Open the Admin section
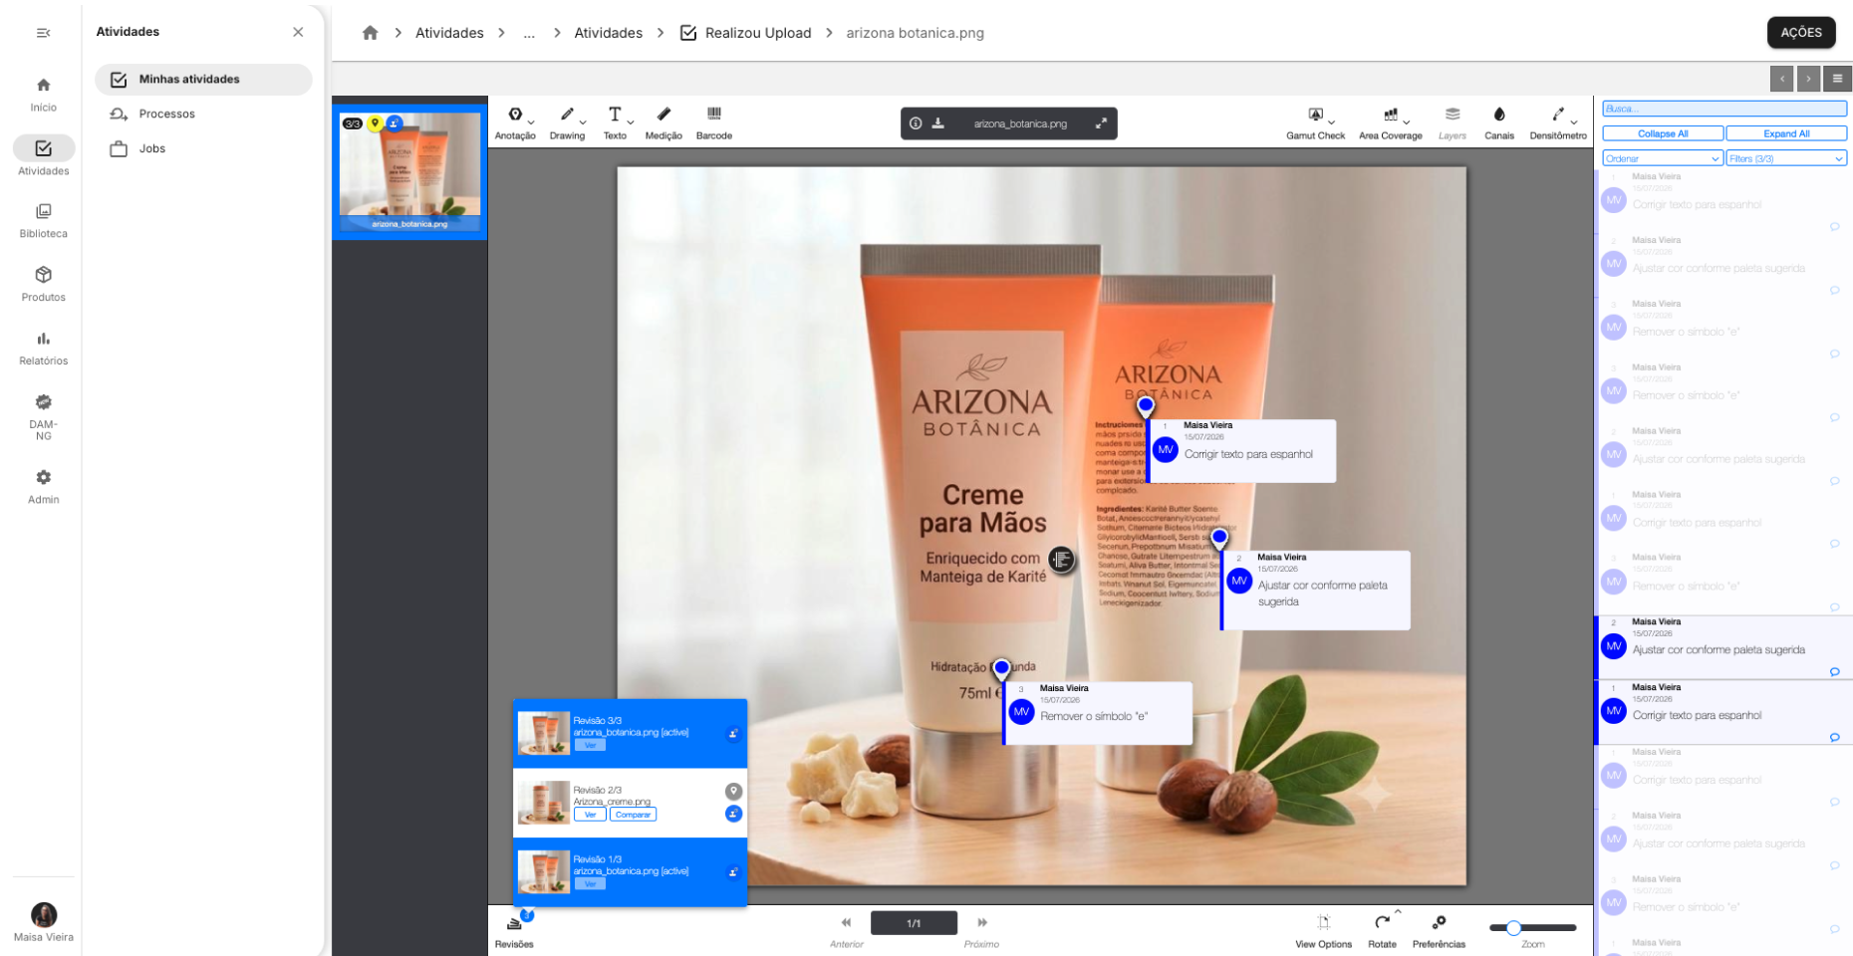1853x956 pixels. [x=44, y=487]
